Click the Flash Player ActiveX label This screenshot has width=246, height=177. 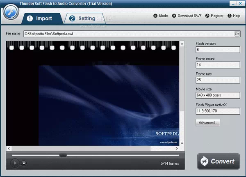(x=211, y=105)
